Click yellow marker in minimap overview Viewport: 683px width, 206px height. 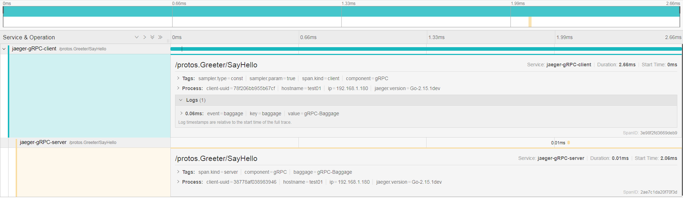530,22
